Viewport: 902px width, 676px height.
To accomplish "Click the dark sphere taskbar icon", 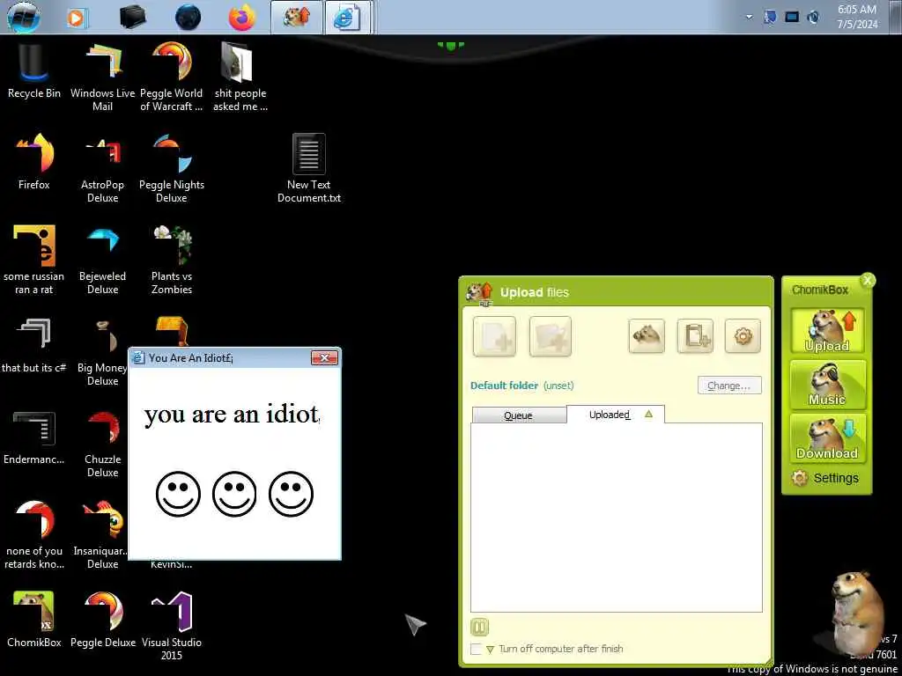I will pyautogui.click(x=188, y=18).
